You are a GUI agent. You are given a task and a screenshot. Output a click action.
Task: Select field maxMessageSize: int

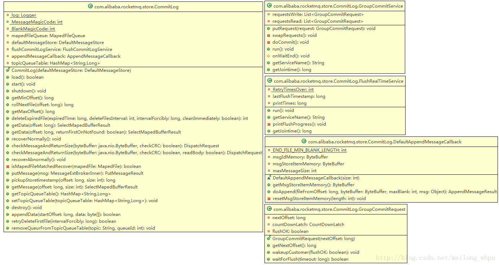tap(295, 171)
